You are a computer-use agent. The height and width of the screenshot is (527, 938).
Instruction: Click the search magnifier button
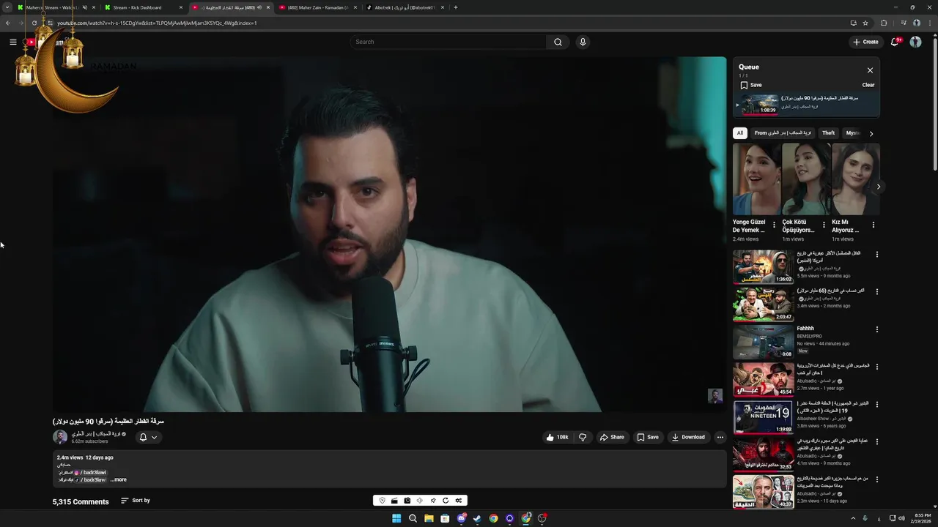click(558, 42)
